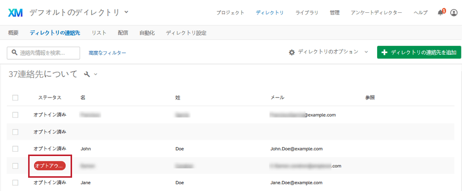Click ディレクトリの連絡先を追加 button

419,52
